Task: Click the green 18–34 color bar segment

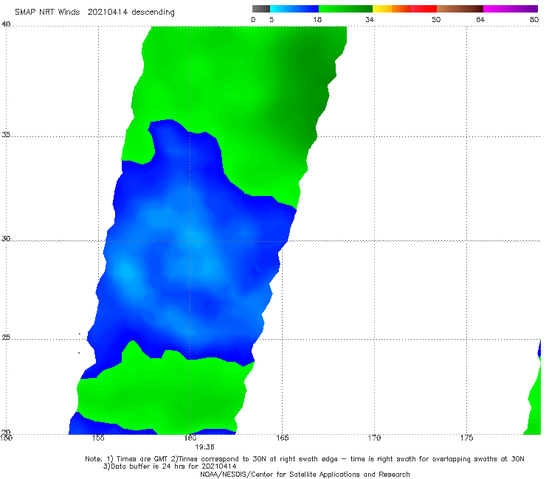Action: [345, 9]
